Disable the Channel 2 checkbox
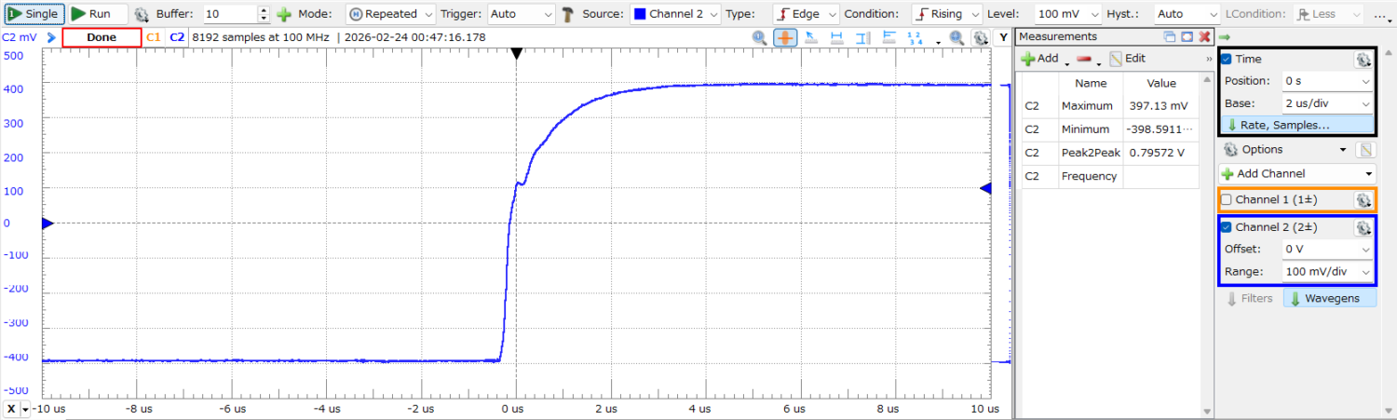 point(1227,227)
